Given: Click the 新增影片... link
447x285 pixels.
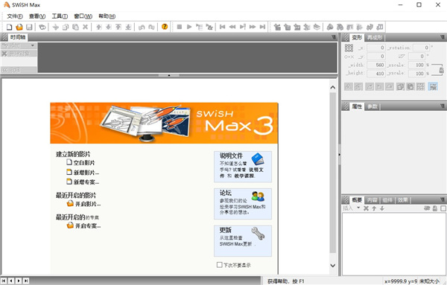Looking at the screenshot, I should [x=86, y=172].
